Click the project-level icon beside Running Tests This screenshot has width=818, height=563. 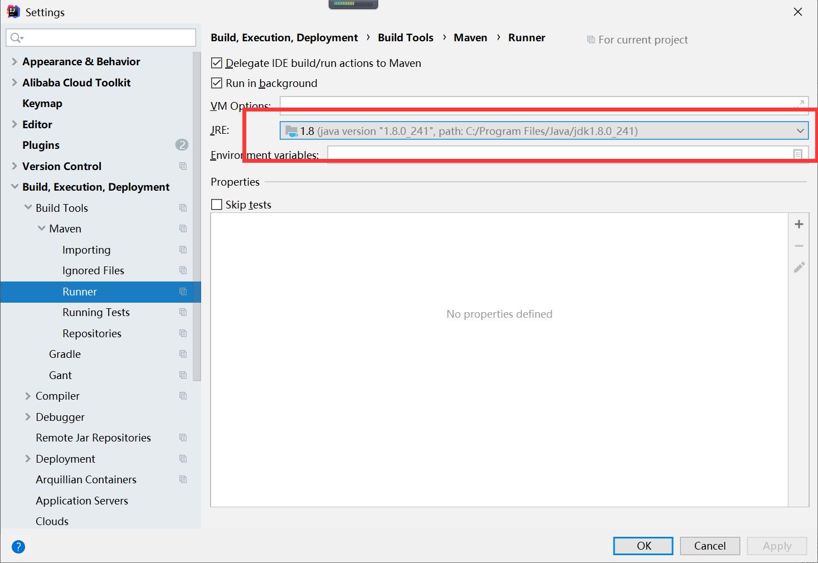(183, 312)
